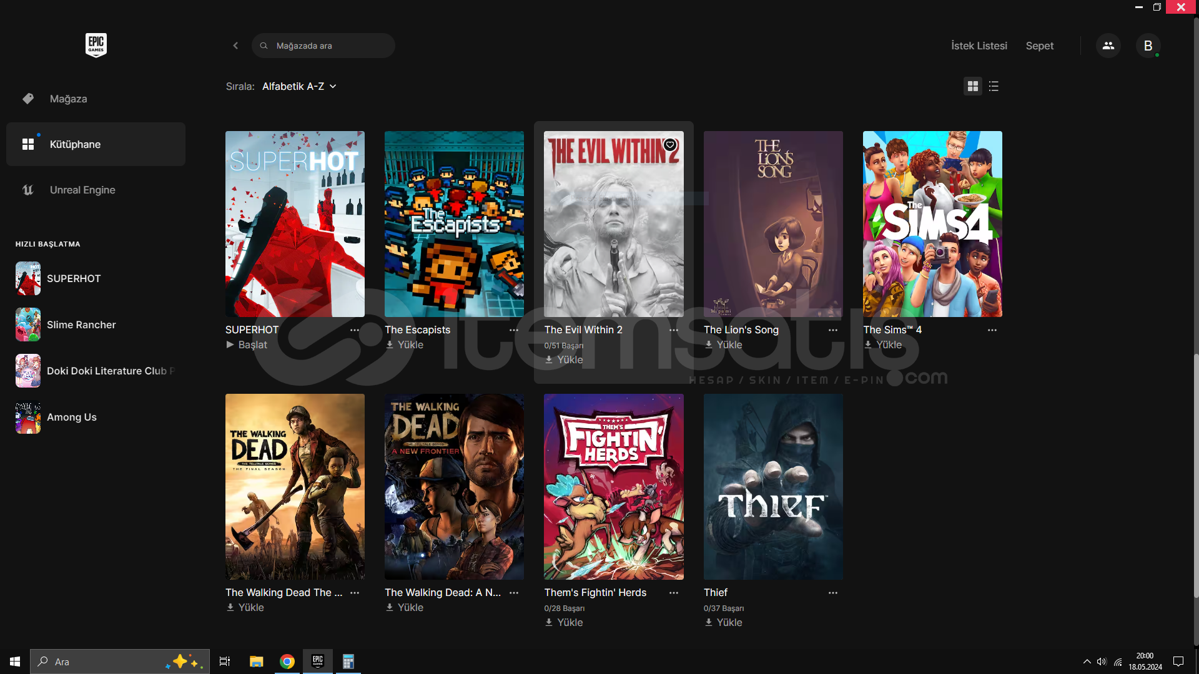Click The Lion's Song cover art
1199x674 pixels.
773,224
